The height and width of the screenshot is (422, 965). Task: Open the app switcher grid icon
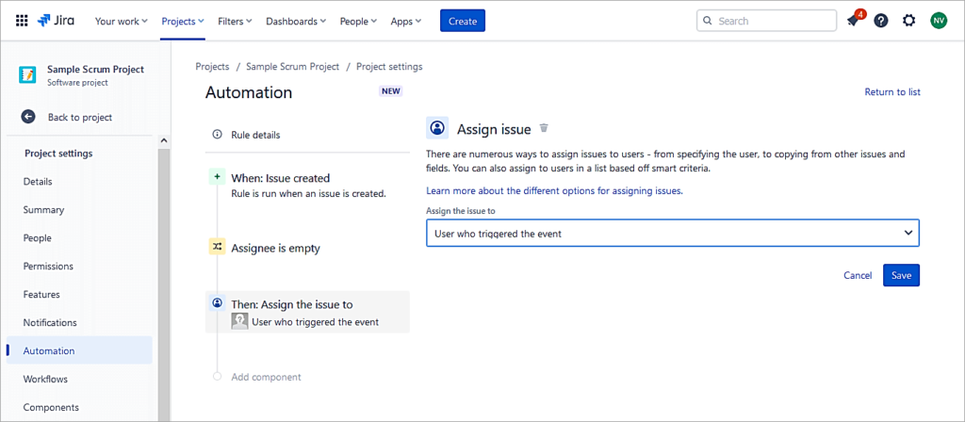click(x=22, y=21)
